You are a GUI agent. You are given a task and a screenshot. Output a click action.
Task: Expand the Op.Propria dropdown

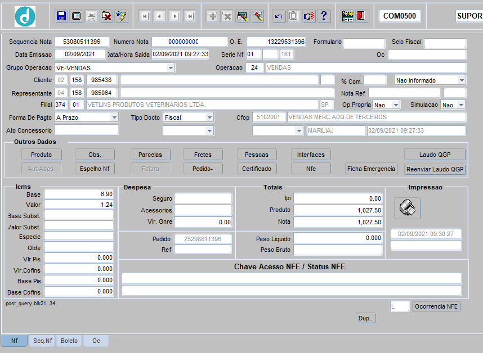[396, 105]
